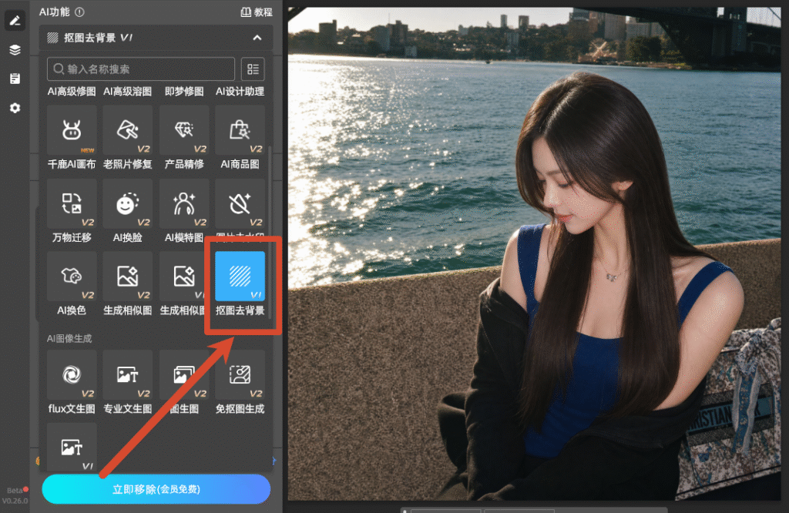Click the info icon beside AI功能
The image size is (789, 513).
(x=79, y=12)
